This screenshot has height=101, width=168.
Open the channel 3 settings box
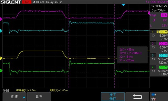[x=159, y=59]
